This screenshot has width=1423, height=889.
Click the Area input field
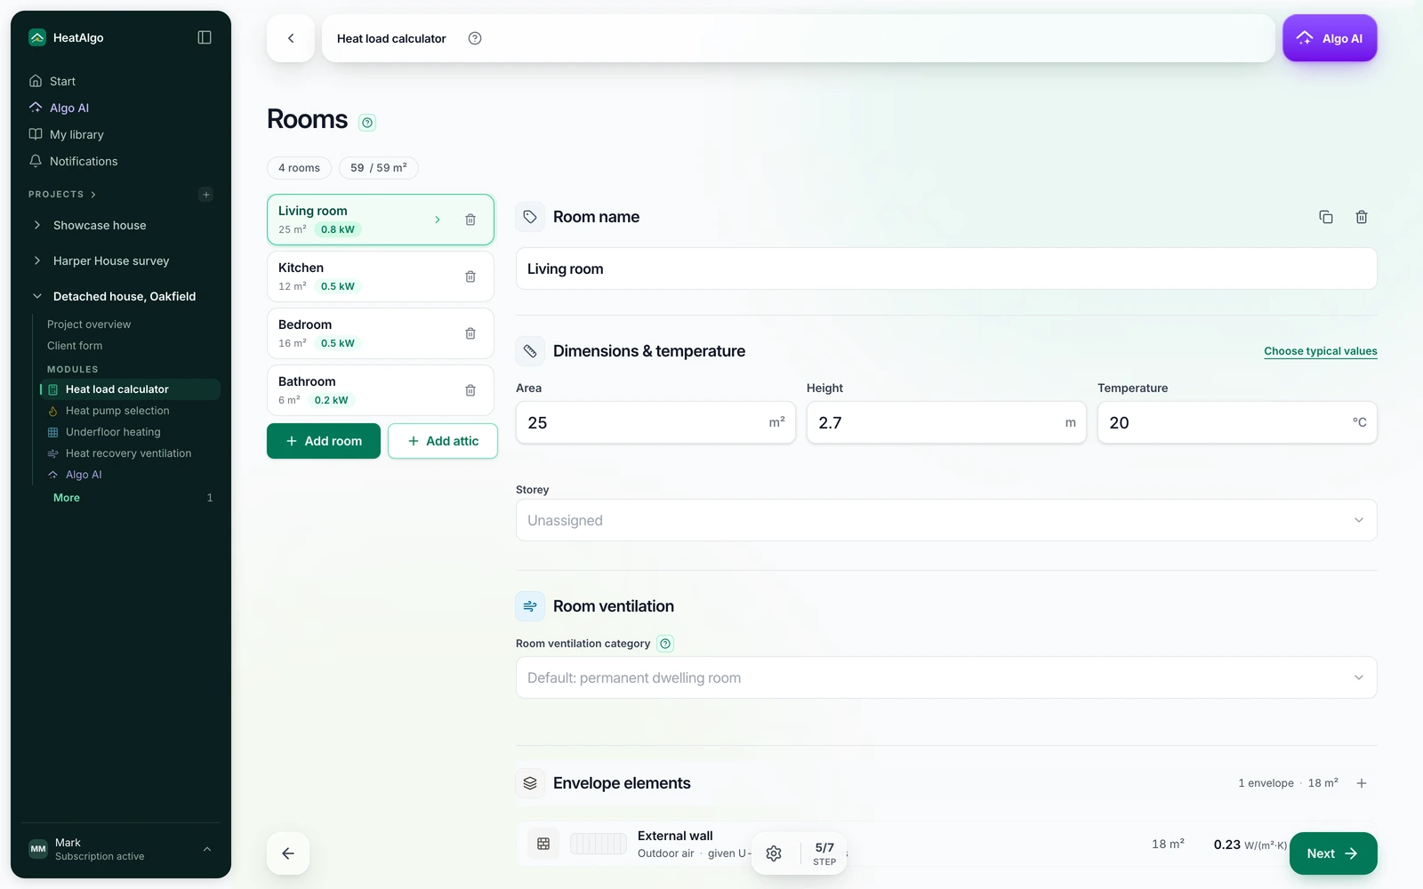coord(655,422)
